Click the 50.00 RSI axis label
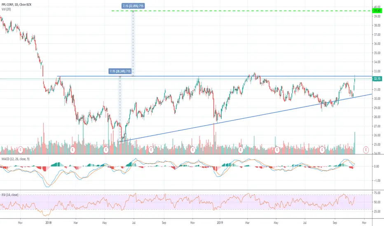The image size is (384, 226). (377, 202)
